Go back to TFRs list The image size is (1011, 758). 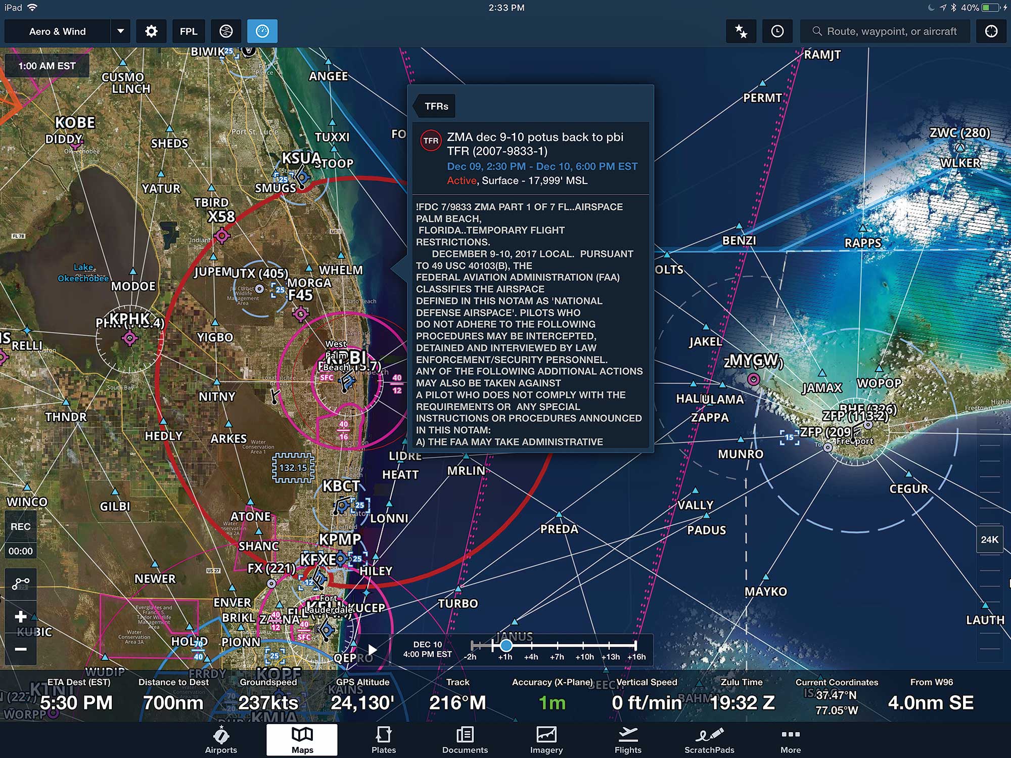(434, 106)
